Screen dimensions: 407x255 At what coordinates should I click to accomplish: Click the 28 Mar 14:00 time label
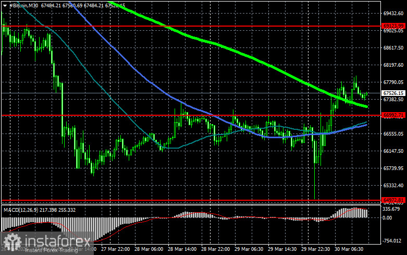click(182, 249)
